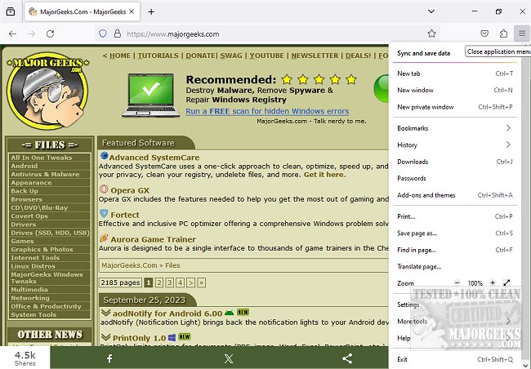
Task: Click the forward navigation arrow
Action: (x=31, y=33)
